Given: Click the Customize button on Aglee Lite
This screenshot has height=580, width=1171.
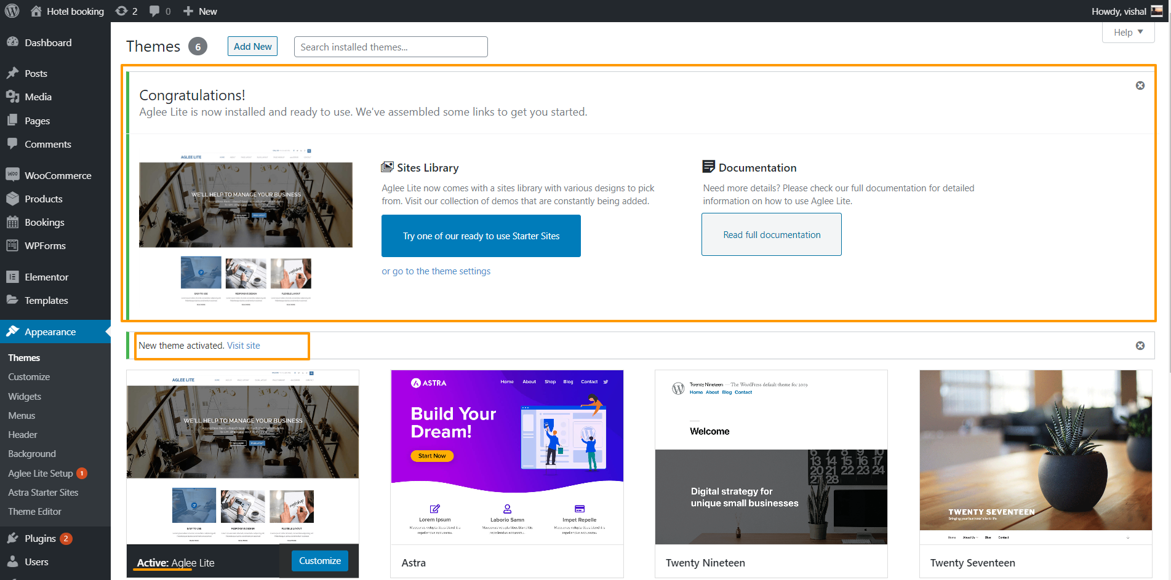Looking at the screenshot, I should point(320,560).
